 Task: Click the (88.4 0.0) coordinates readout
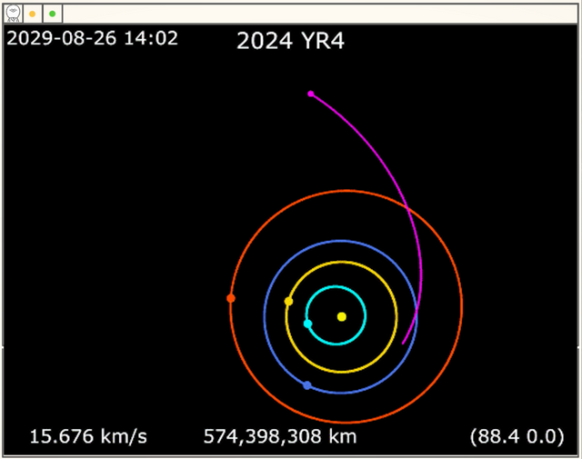click(x=517, y=436)
